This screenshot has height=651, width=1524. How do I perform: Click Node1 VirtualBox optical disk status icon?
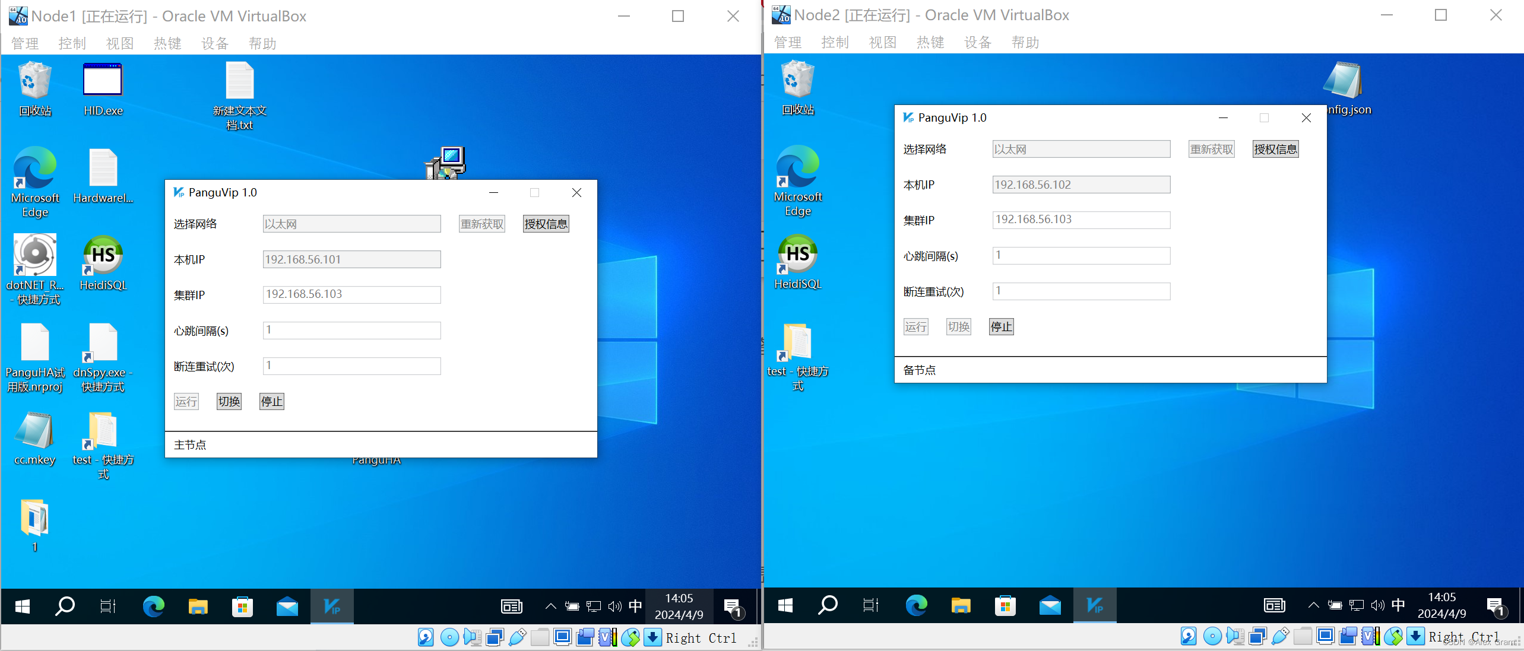(x=449, y=638)
